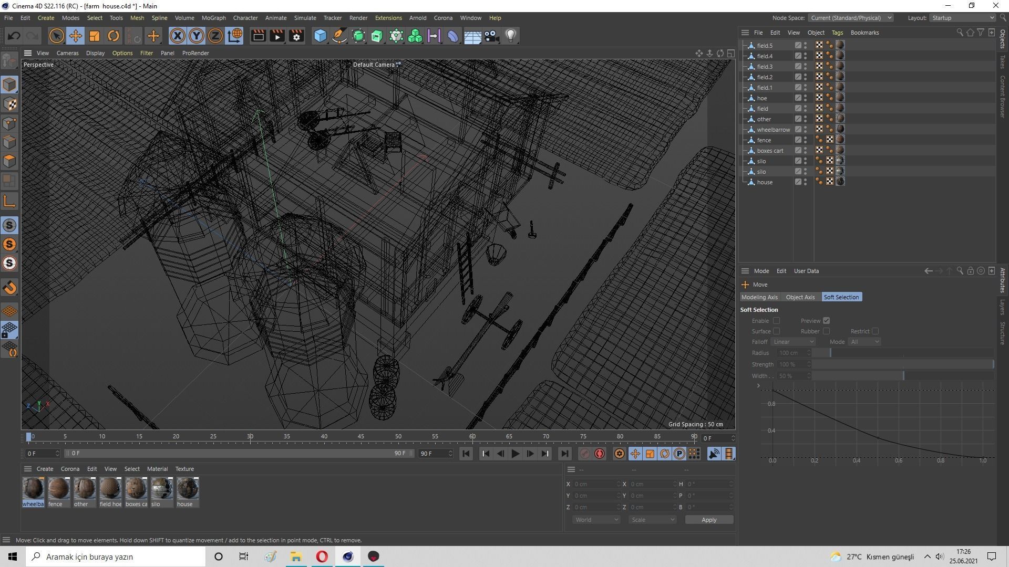
Task: Open the Layout Startup dropdown
Action: pyautogui.click(x=963, y=18)
